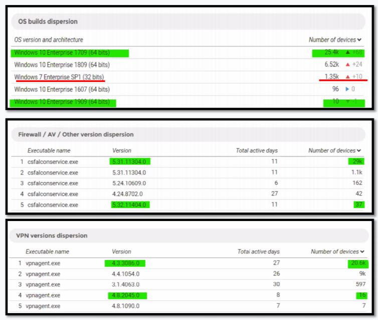Click Executable name header in VPN table
Screen dimensions: 378x320
pos(47,251)
